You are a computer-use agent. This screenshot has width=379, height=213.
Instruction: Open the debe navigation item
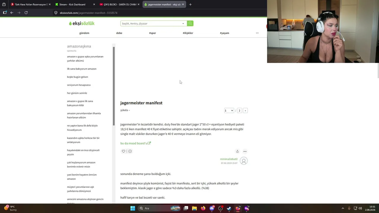tap(119, 33)
